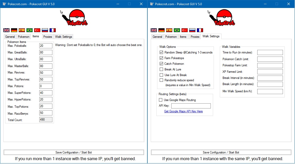Viewport: 295px width, 164px height.
Task: Click the Max. TopPotions input field
Action: pos(46,106)
